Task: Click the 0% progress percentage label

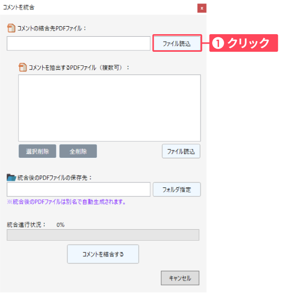Action: [x=60, y=225]
